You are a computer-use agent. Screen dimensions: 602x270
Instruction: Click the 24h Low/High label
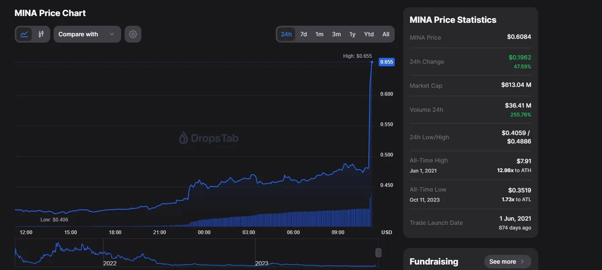429,137
